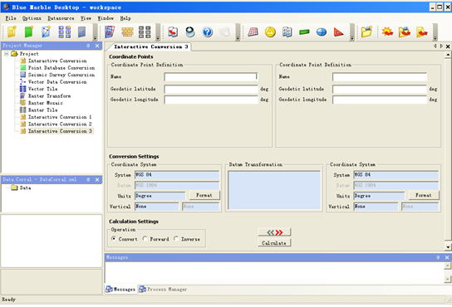The image size is (452, 307).
Task: Click the green bar toolbar icon
Action: [304, 32]
